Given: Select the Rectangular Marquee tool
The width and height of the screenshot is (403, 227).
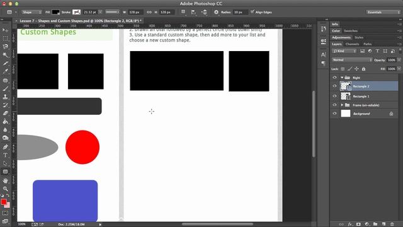Looking at the screenshot, I should (5, 38).
